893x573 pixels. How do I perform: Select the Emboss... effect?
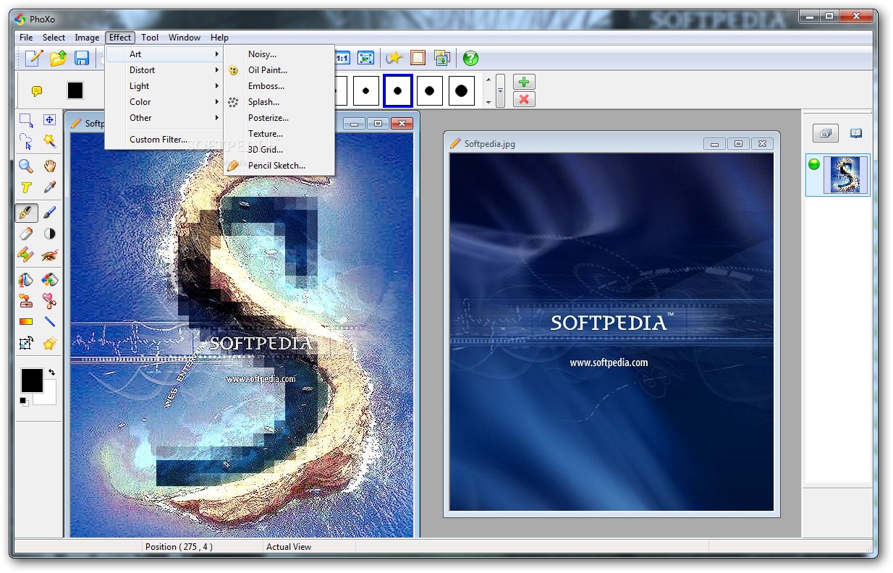(x=279, y=86)
